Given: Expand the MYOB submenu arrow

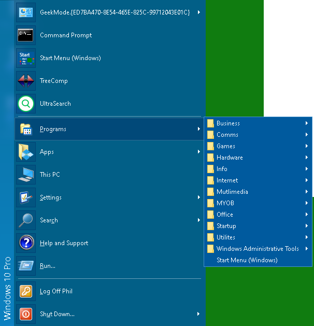Looking at the screenshot, I should [x=307, y=203].
